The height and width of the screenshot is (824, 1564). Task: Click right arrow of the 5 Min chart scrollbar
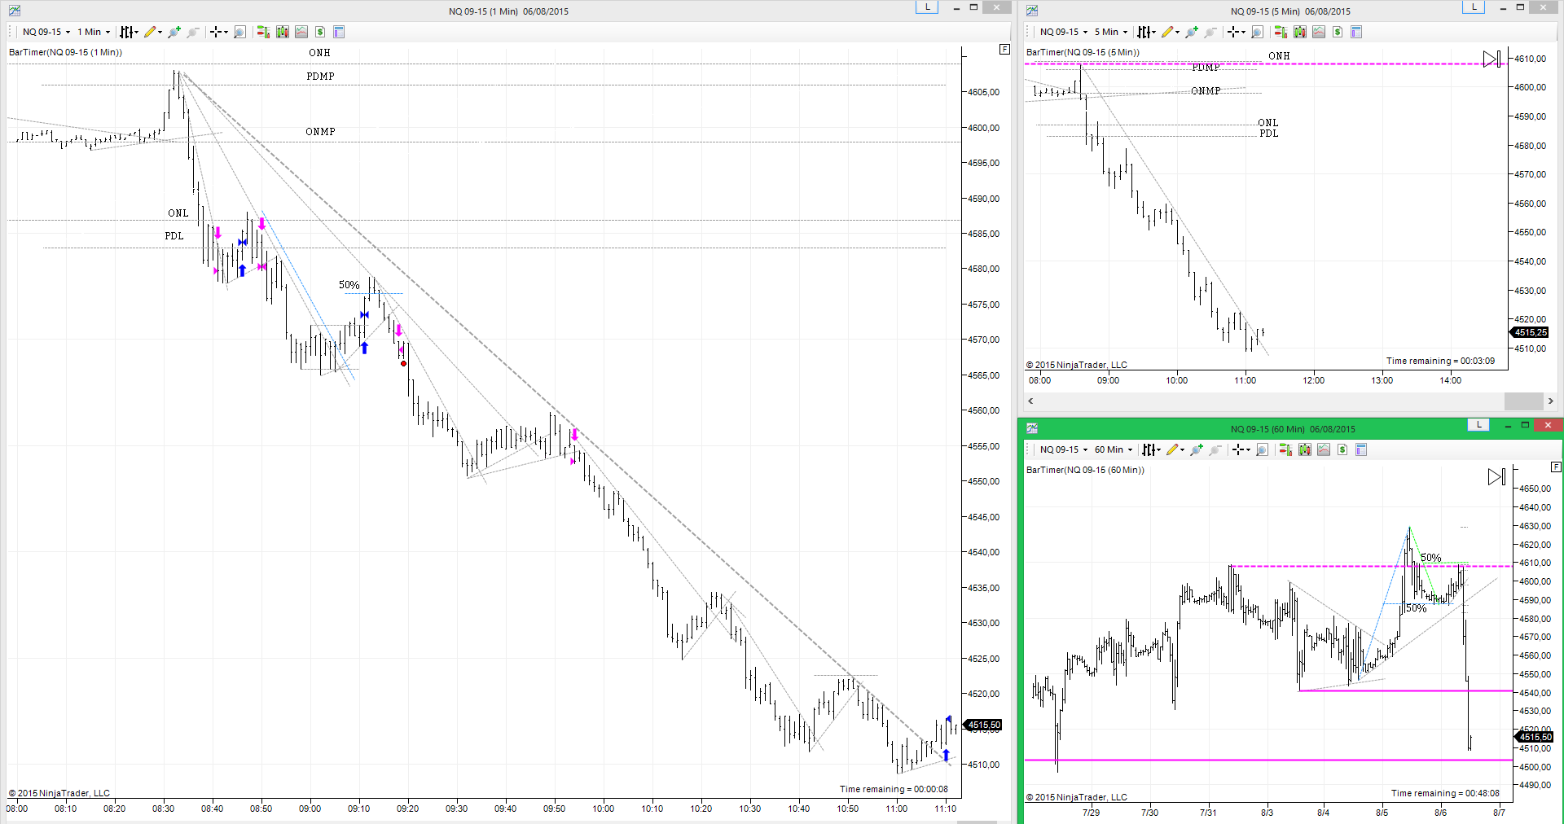tap(1550, 401)
